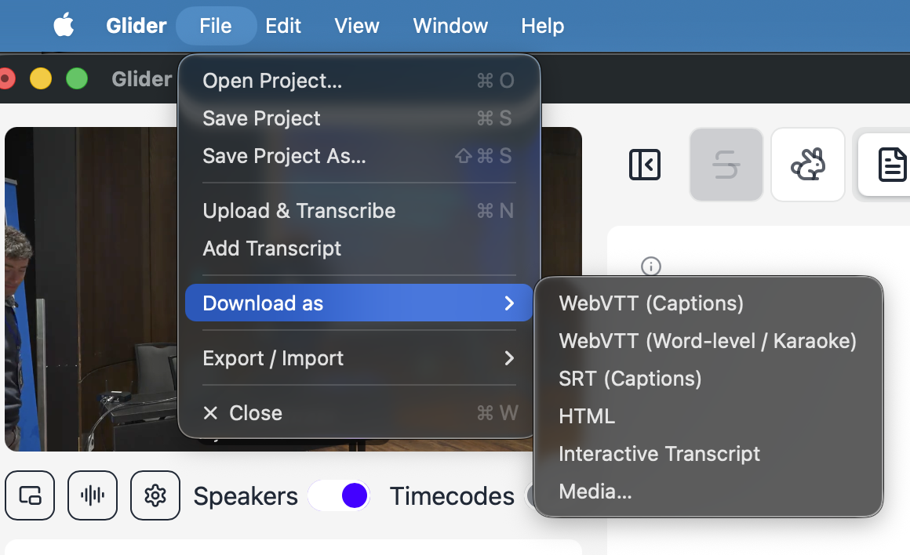
Task: Download as Interactive Transcript
Action: [708, 454]
